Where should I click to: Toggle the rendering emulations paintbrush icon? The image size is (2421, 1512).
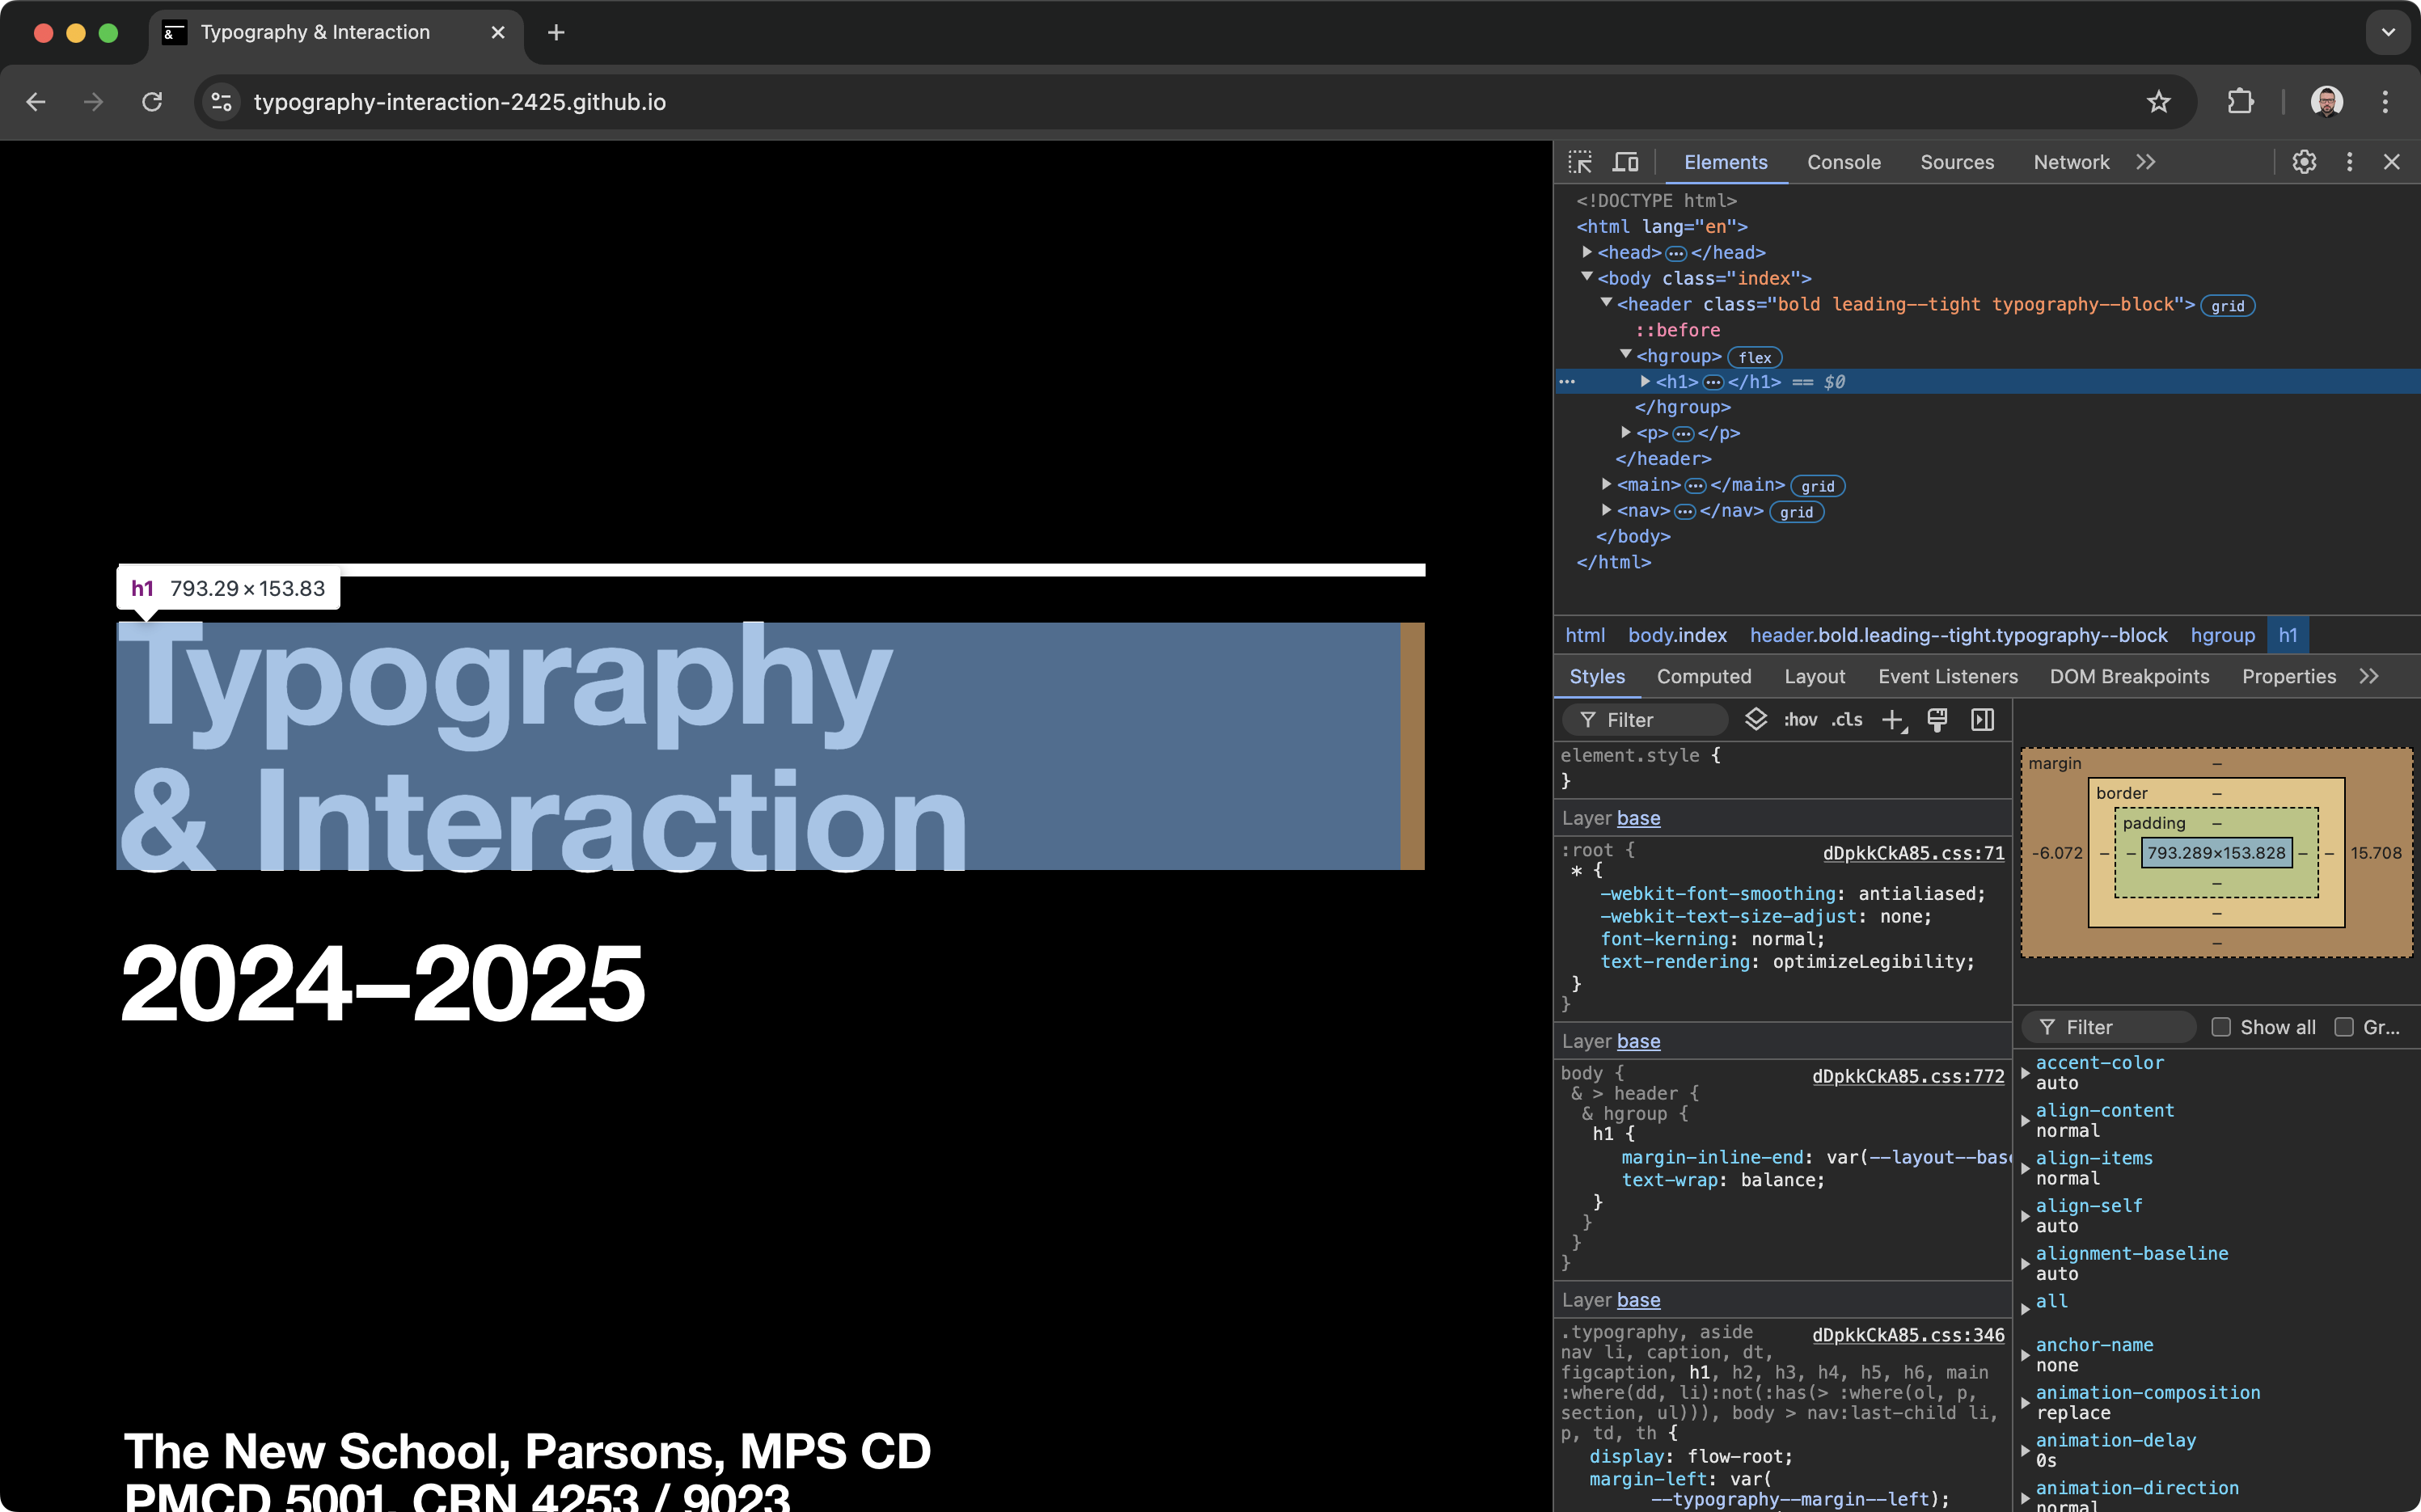tap(1937, 720)
